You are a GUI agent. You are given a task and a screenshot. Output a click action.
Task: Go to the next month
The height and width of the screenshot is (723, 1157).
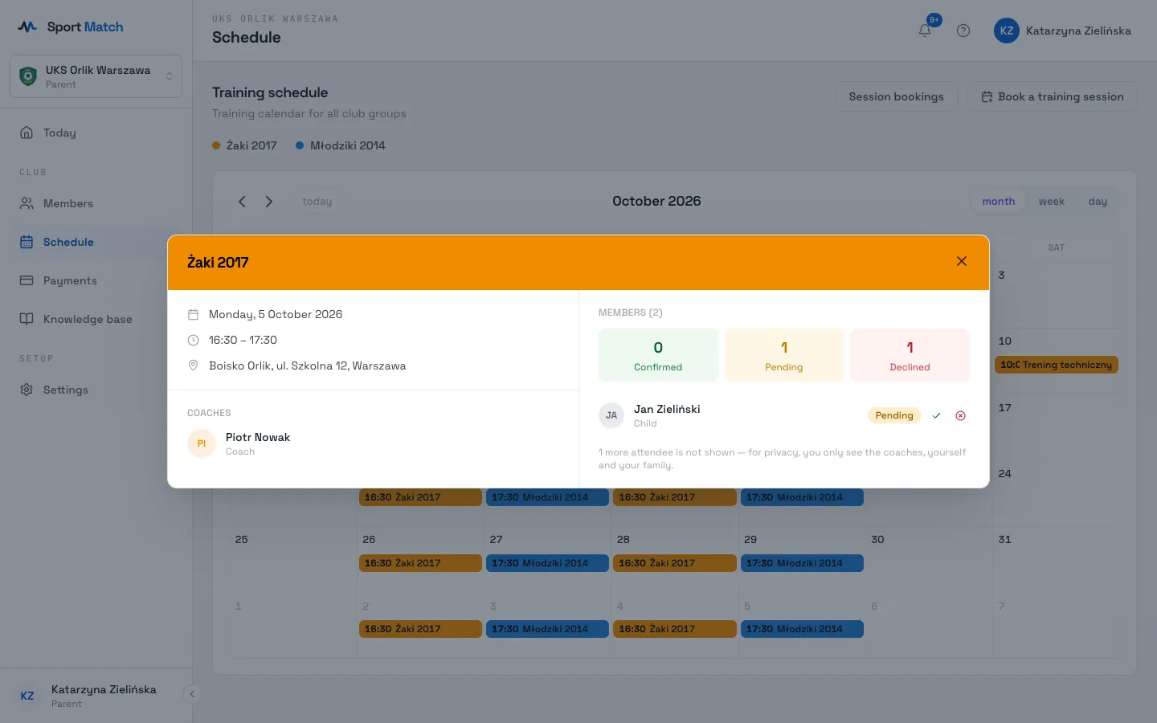[269, 202]
